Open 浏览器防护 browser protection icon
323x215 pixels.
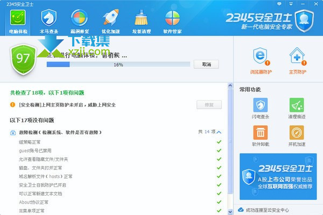coord(261,61)
